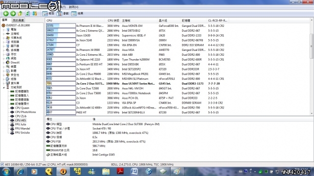
Task: Open the 說明(H) help menu
Action: pyautogui.click(x=74, y=7)
